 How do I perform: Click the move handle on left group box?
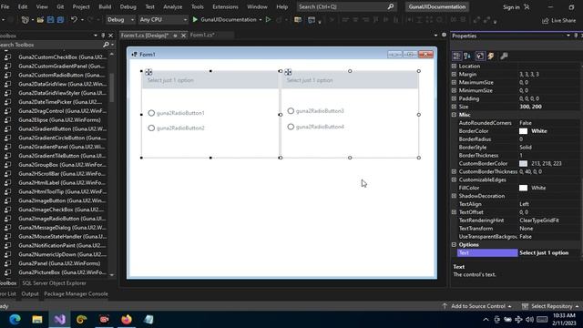click(148, 72)
